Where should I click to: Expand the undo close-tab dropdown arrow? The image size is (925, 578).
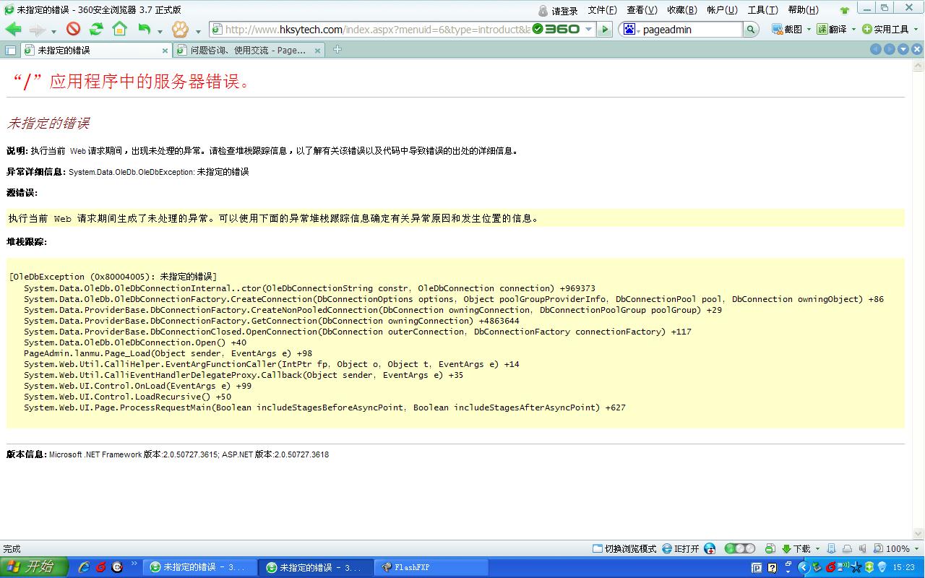[x=160, y=31]
